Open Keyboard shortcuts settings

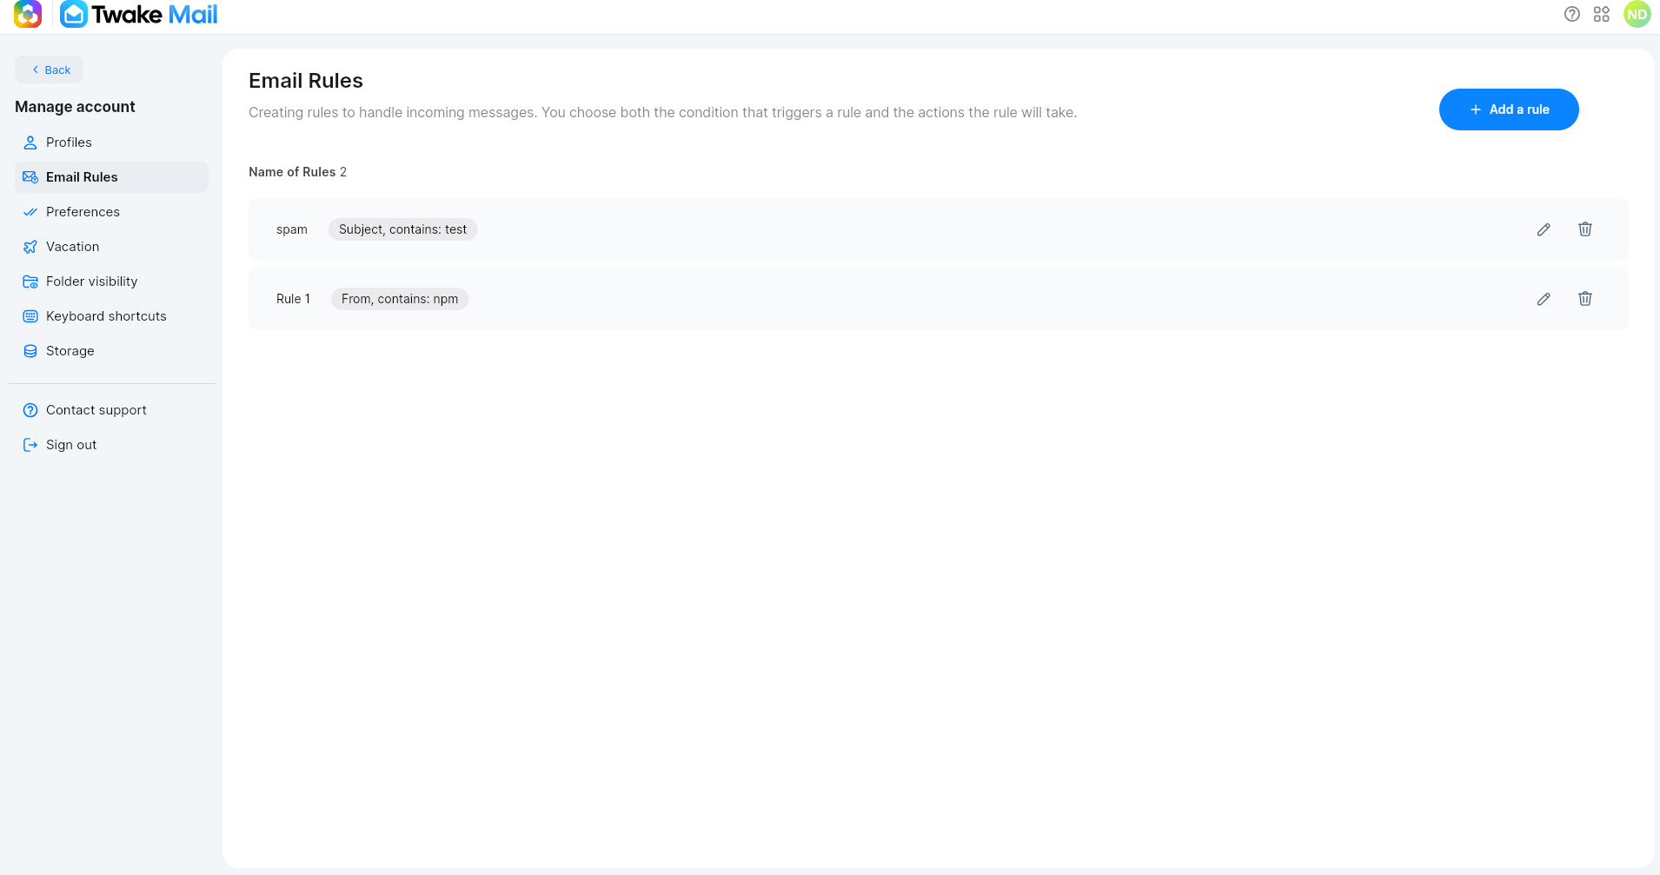click(x=111, y=316)
